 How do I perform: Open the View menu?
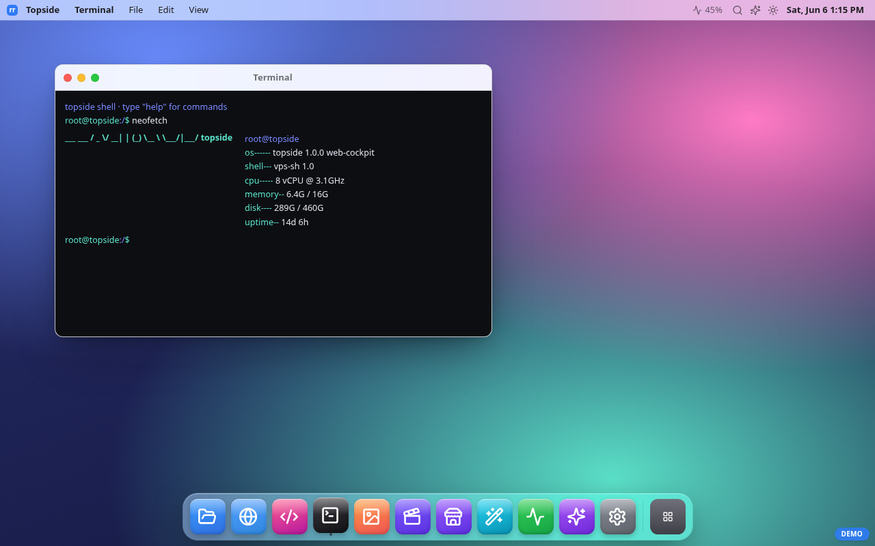pos(199,10)
